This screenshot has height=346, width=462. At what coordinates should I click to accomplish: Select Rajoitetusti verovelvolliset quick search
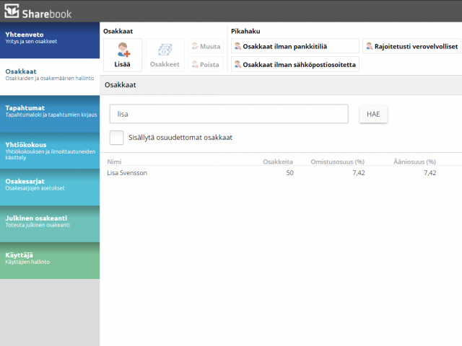[410, 46]
